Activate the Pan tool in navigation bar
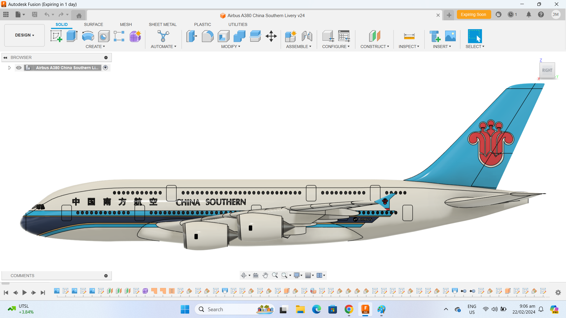Screen dimensions: 566x318 (265, 275)
